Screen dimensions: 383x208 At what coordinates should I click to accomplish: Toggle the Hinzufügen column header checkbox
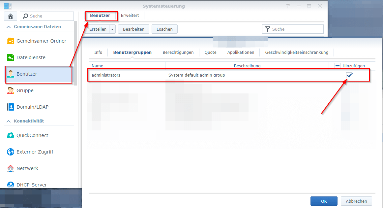click(x=338, y=66)
